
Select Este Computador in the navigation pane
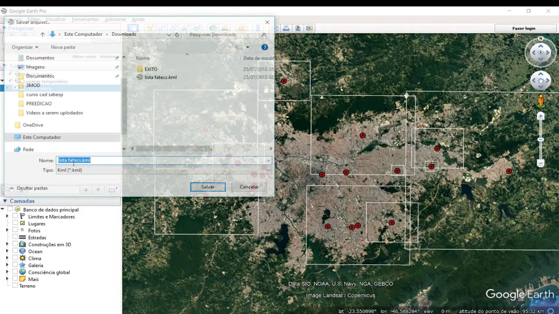(41, 137)
